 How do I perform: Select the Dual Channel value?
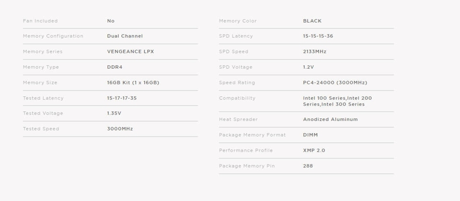click(125, 36)
